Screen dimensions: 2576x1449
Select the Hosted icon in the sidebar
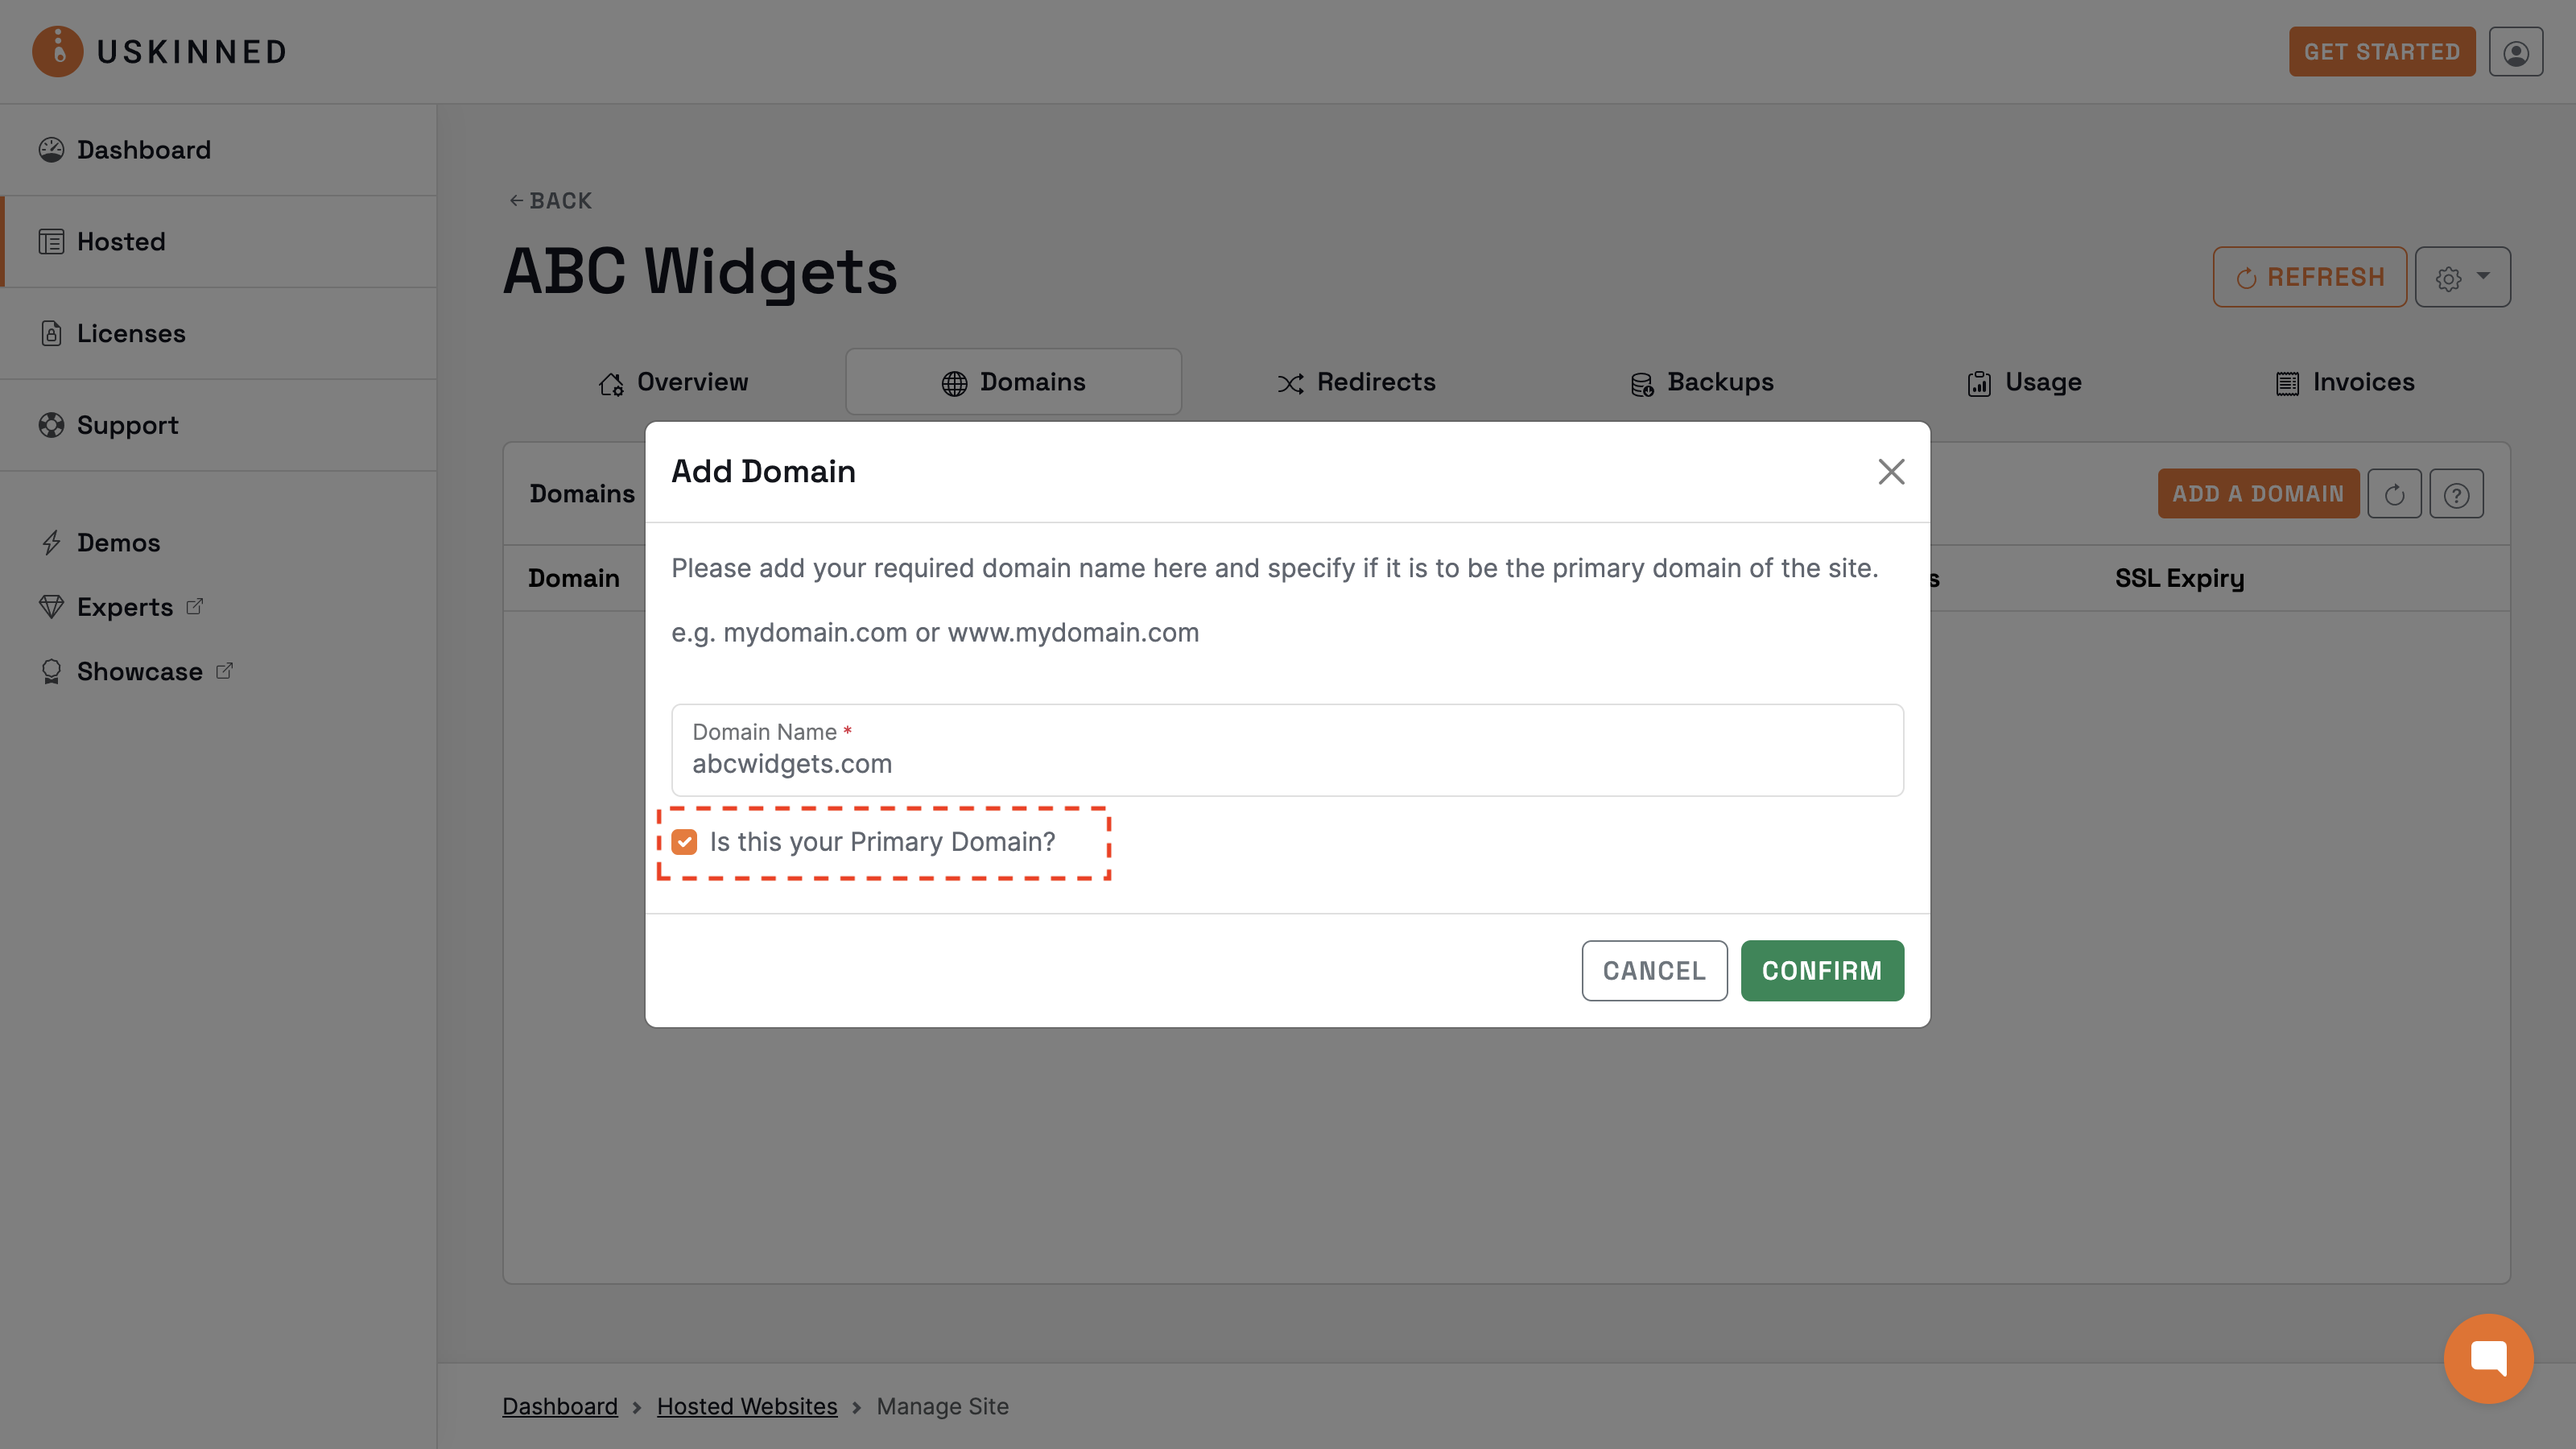53,241
